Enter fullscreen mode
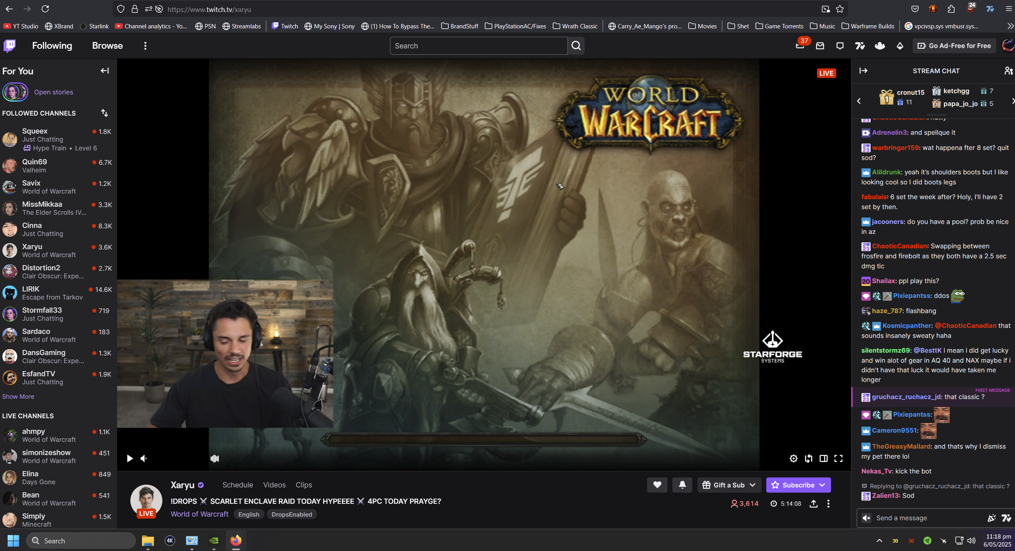This screenshot has height=551, width=1015. coord(838,458)
